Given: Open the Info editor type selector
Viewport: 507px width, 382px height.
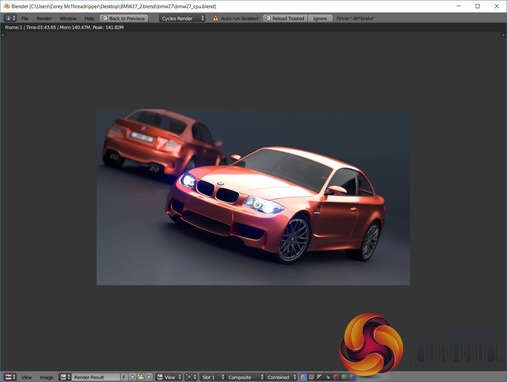Looking at the screenshot, I should tap(10, 18).
